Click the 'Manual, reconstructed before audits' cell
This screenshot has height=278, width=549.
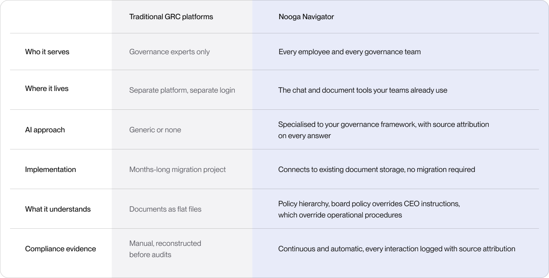165,249
